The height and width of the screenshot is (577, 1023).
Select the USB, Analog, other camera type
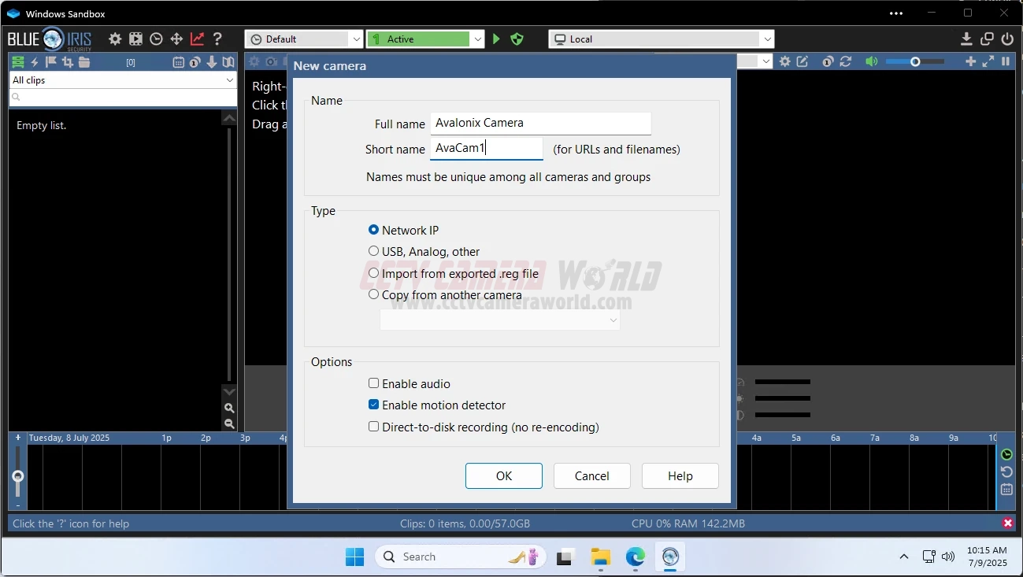[x=373, y=250]
